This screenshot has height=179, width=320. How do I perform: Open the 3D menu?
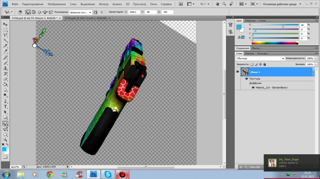point(128,4)
